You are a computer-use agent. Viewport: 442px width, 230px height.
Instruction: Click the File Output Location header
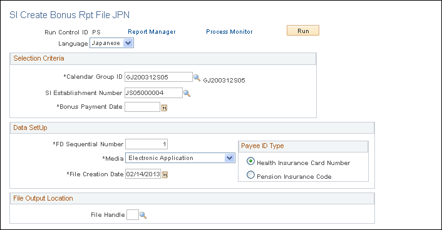point(192,199)
